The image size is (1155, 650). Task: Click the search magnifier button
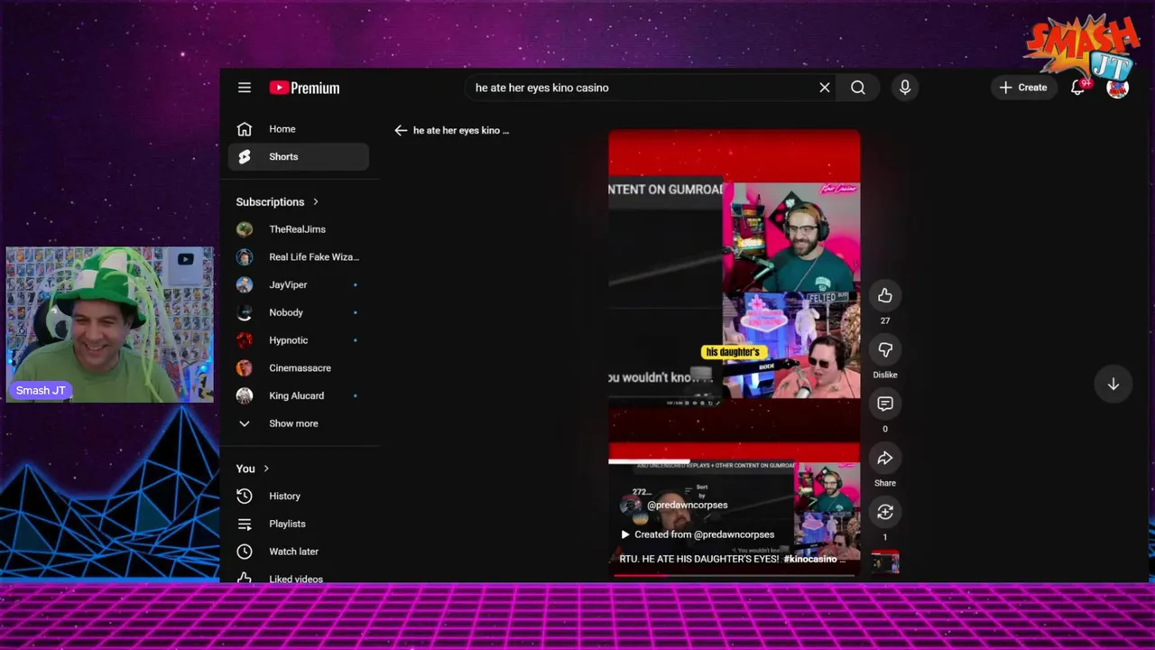pos(858,88)
